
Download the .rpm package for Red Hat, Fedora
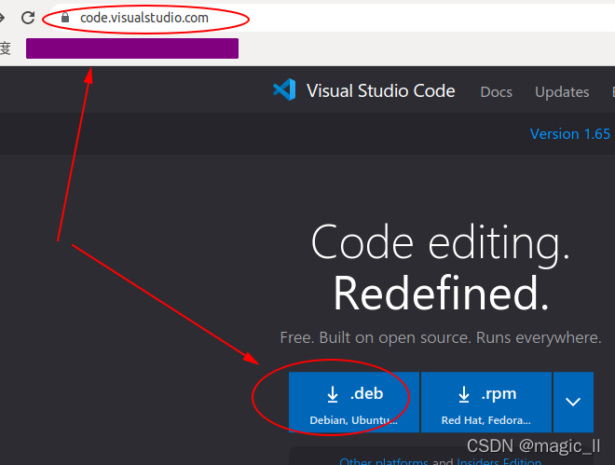486,403
